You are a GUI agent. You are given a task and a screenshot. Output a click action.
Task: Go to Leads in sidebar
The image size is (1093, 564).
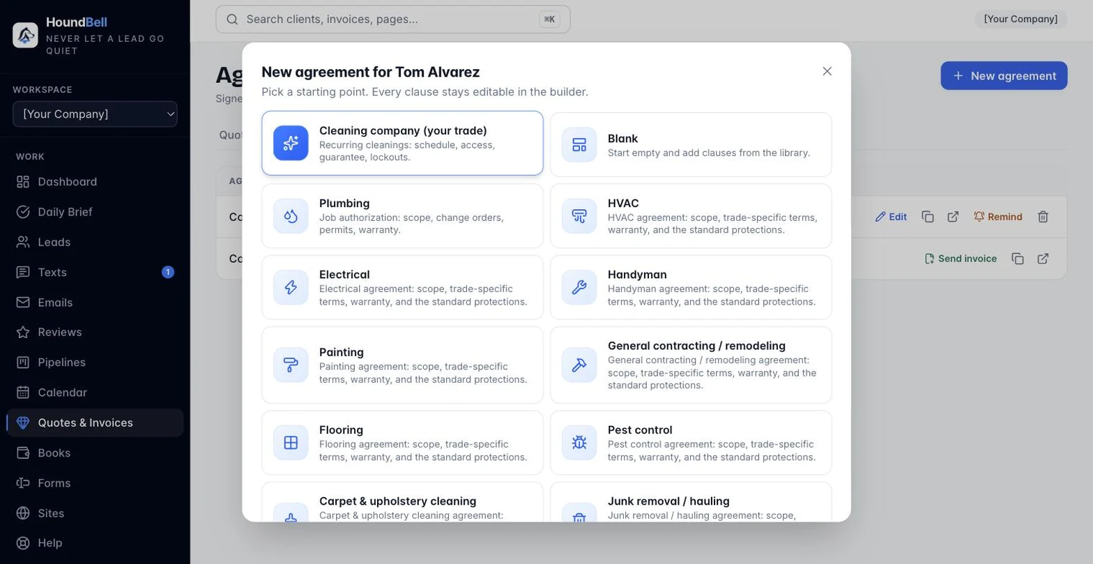coord(95,242)
